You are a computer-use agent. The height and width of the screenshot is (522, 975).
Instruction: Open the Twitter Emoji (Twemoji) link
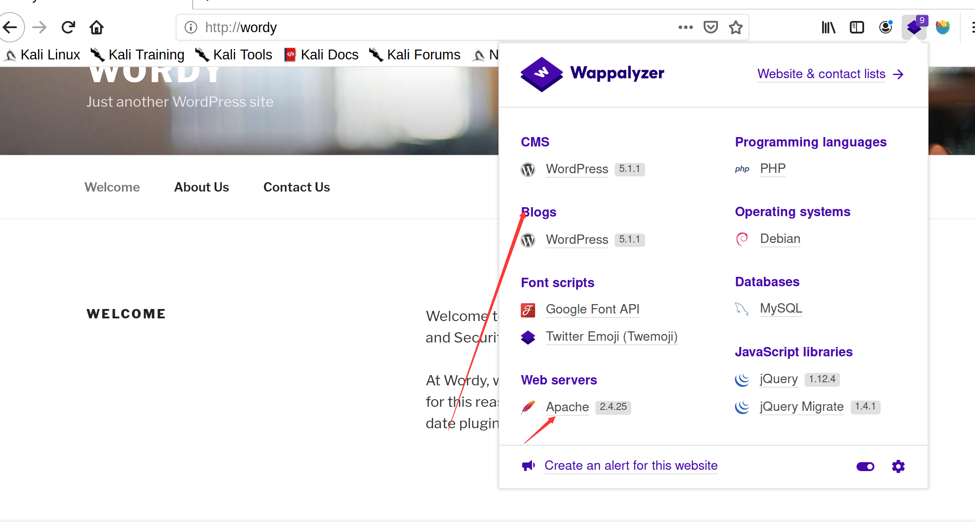[612, 337]
